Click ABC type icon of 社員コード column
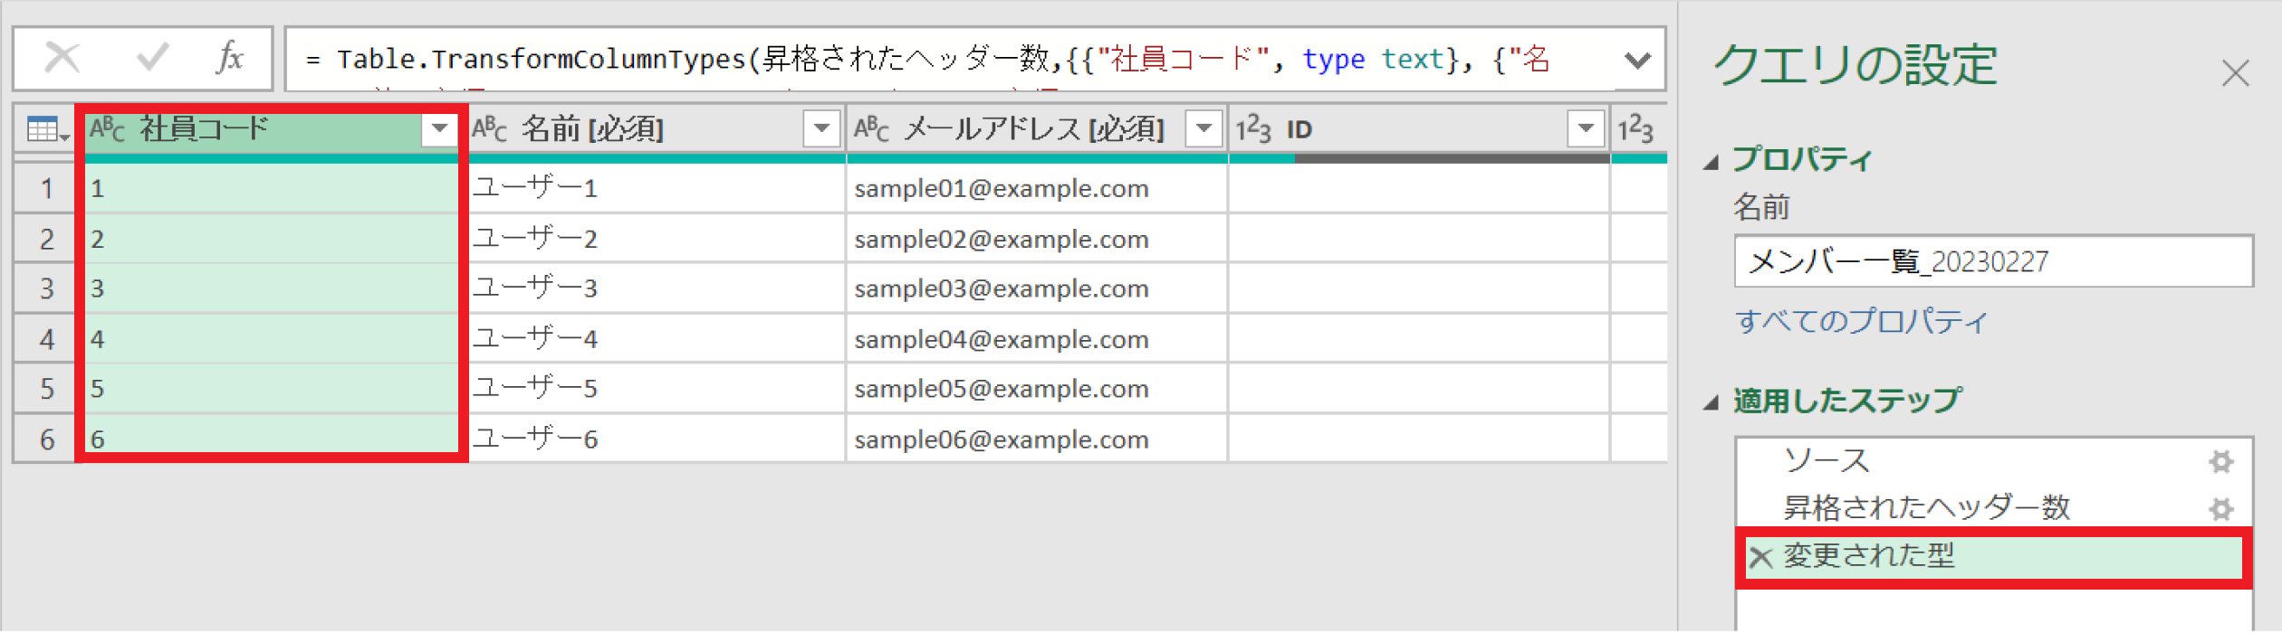The height and width of the screenshot is (633, 2282). (107, 129)
